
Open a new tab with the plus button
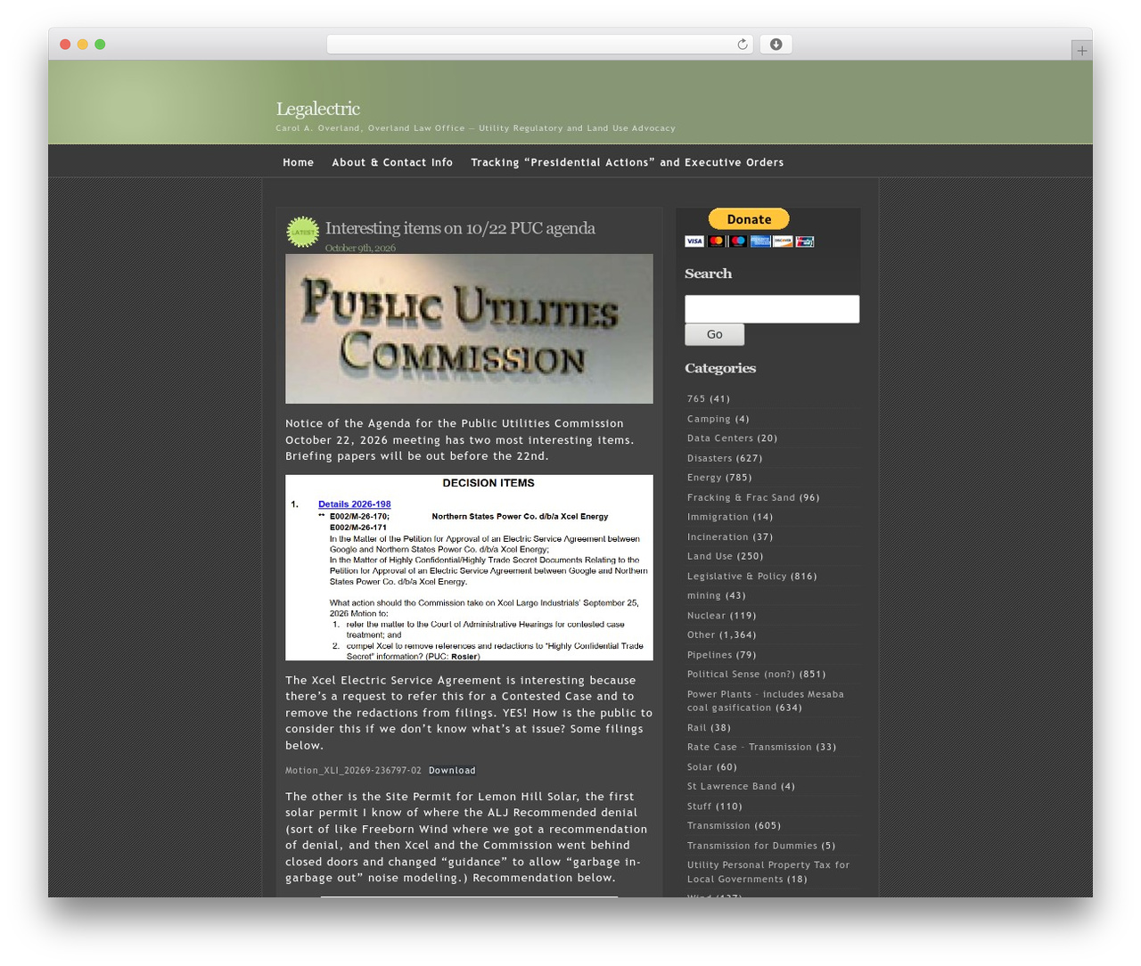pyautogui.click(x=1081, y=51)
